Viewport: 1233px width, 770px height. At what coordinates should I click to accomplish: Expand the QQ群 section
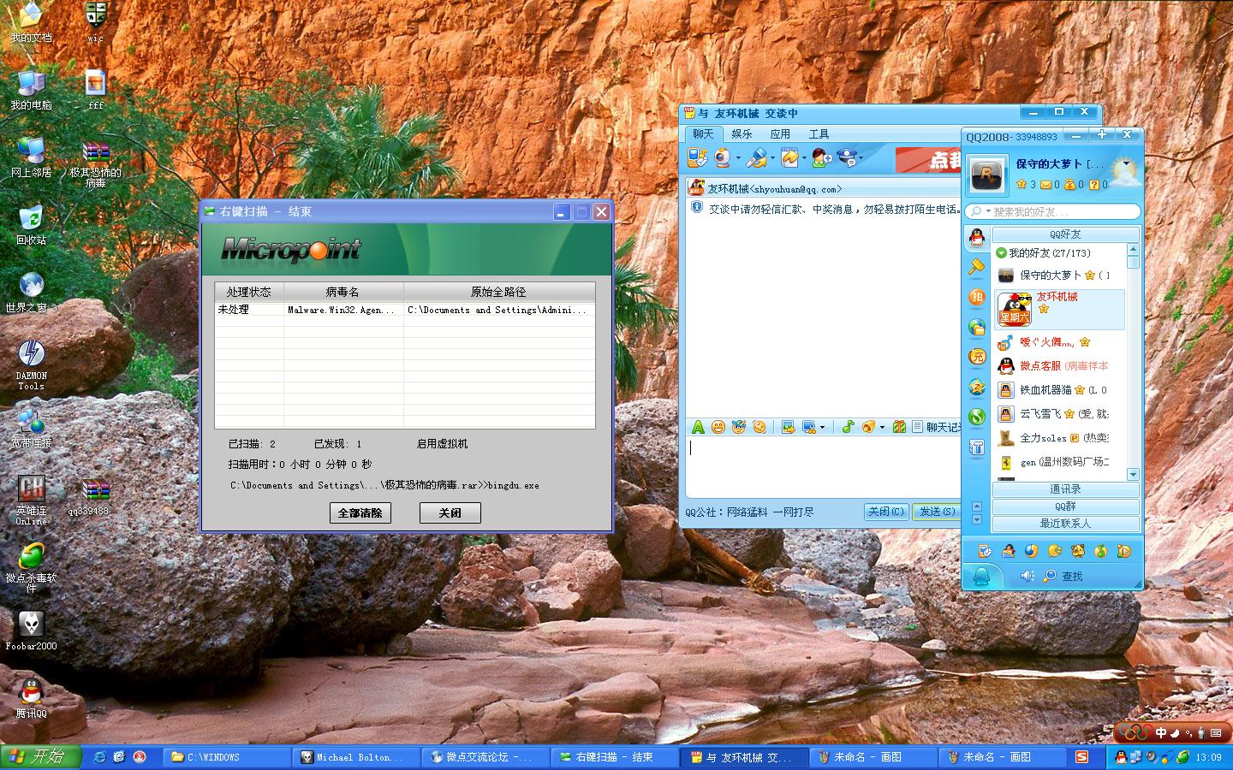(x=1065, y=506)
